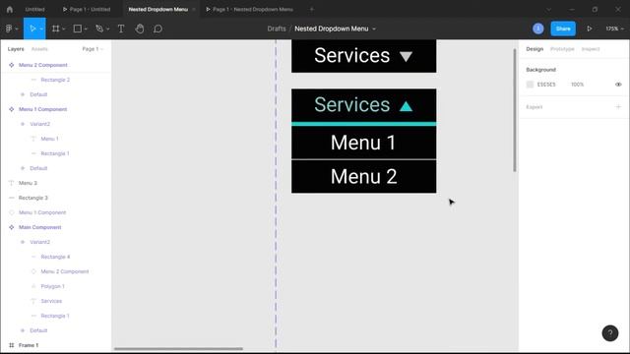
Task: Edit the E5E5E5 background hex value
Action: 546,85
